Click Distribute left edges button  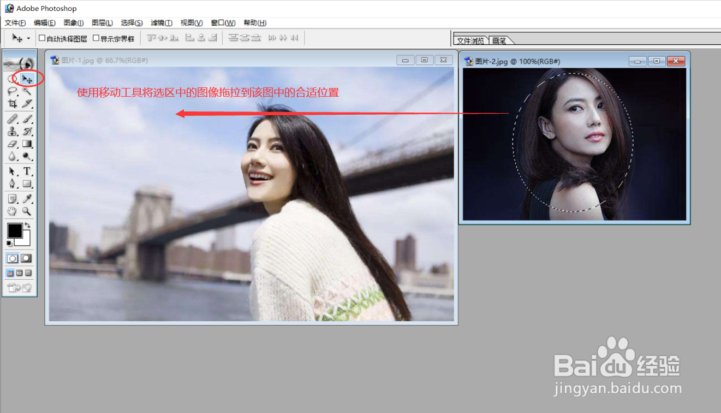[x=272, y=38]
